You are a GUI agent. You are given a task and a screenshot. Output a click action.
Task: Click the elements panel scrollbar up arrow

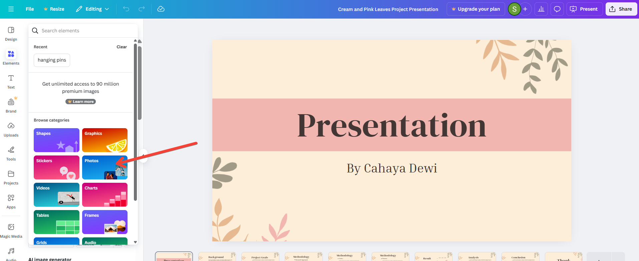tap(135, 41)
